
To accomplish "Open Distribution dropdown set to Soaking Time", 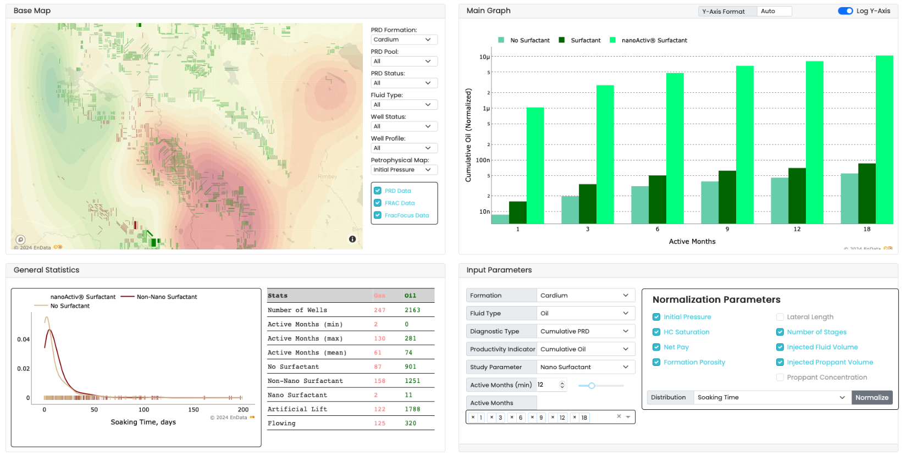I will point(772,397).
